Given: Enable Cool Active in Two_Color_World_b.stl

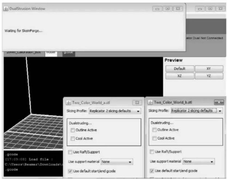Looking at the screenshot, I should tap(155, 139).
